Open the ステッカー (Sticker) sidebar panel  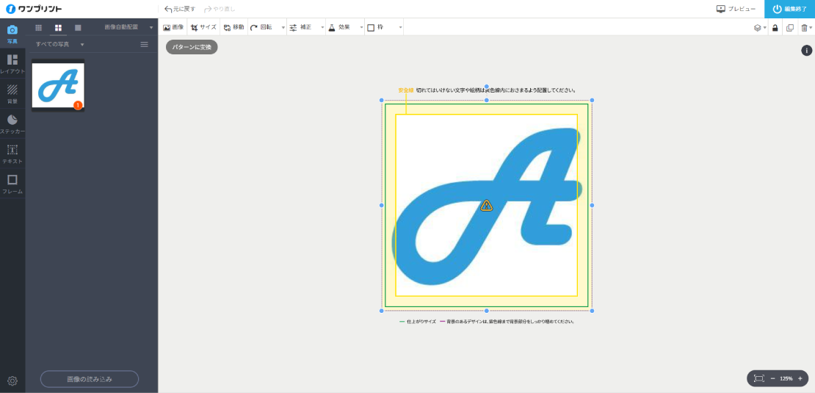12,123
